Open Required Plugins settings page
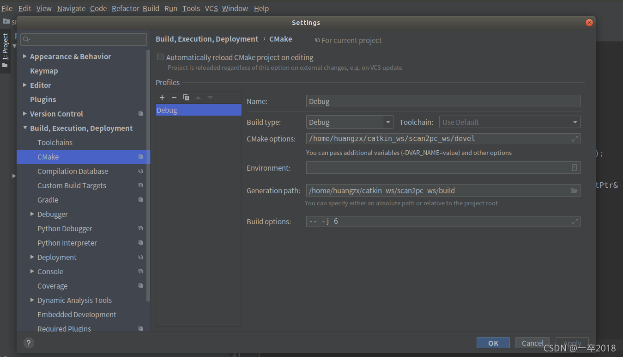 64,328
